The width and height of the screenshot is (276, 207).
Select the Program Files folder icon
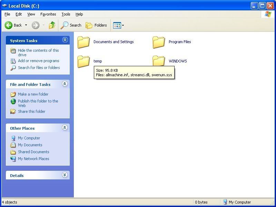coord(159,42)
